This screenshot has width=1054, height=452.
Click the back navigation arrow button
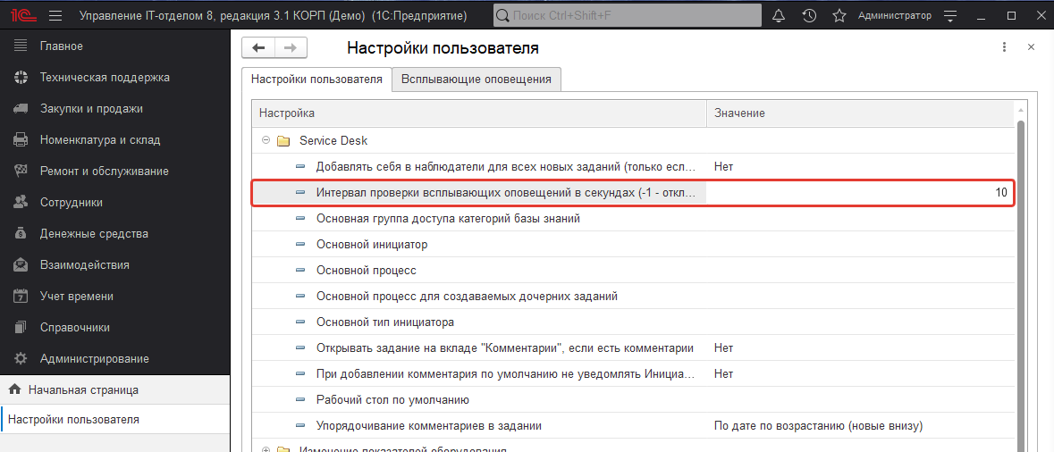tap(258, 48)
